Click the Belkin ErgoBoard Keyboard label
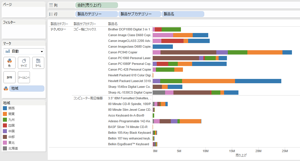Viewport: 300px width, 161px height. click(129, 144)
